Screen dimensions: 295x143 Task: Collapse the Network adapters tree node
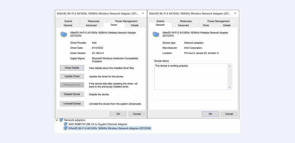[x=57, y=120]
